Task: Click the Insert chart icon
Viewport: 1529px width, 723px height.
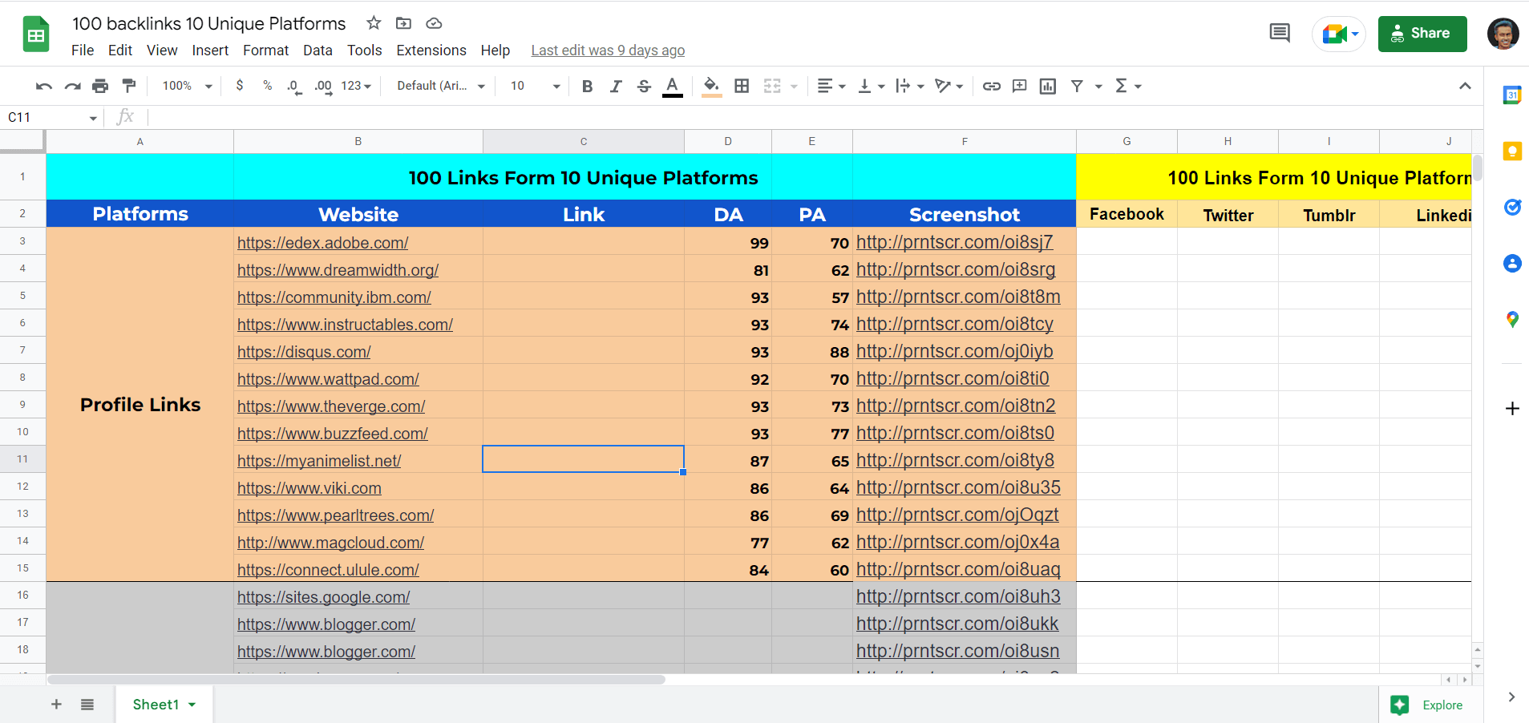Action: [x=1048, y=86]
